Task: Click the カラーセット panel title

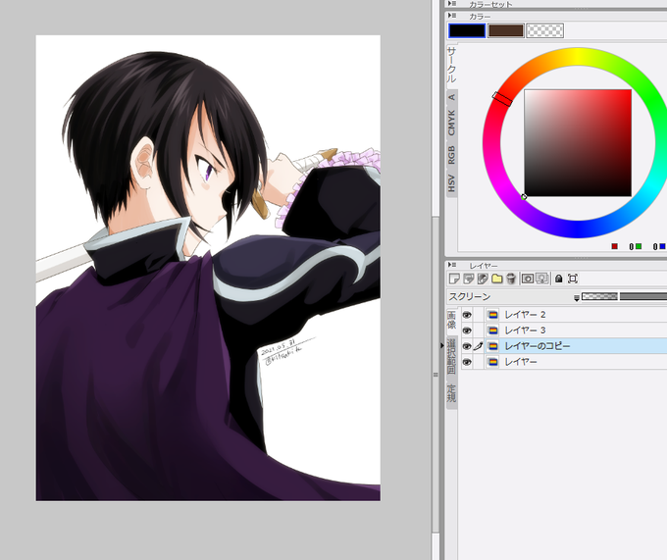Action: (x=490, y=4)
